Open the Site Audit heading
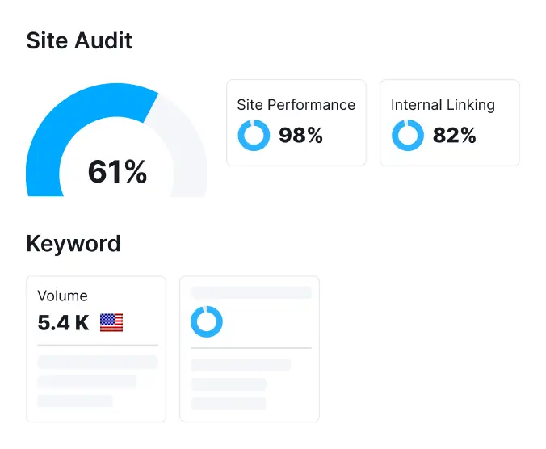 click(79, 41)
